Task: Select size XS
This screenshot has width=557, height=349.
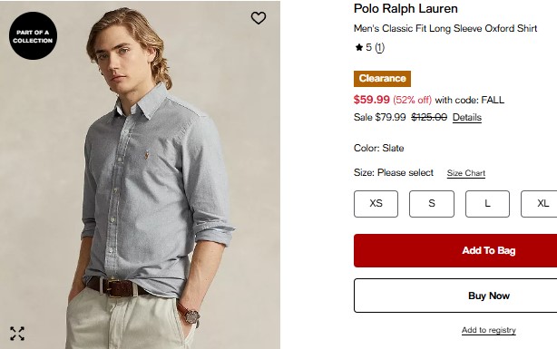Action: tap(376, 204)
